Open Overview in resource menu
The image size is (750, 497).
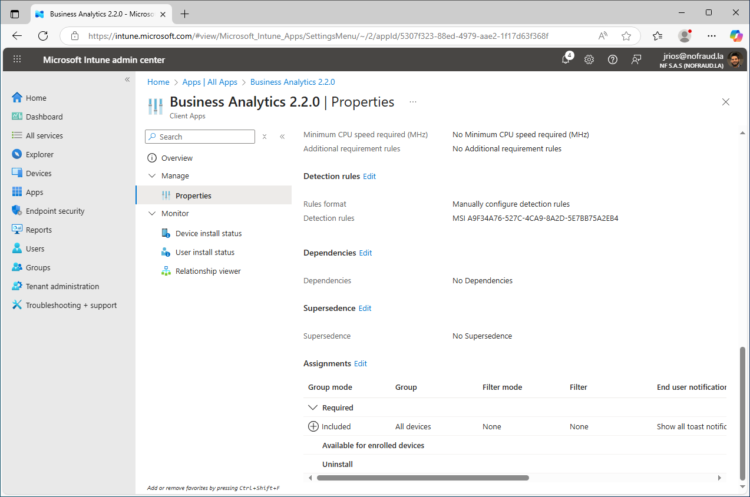[x=177, y=158]
